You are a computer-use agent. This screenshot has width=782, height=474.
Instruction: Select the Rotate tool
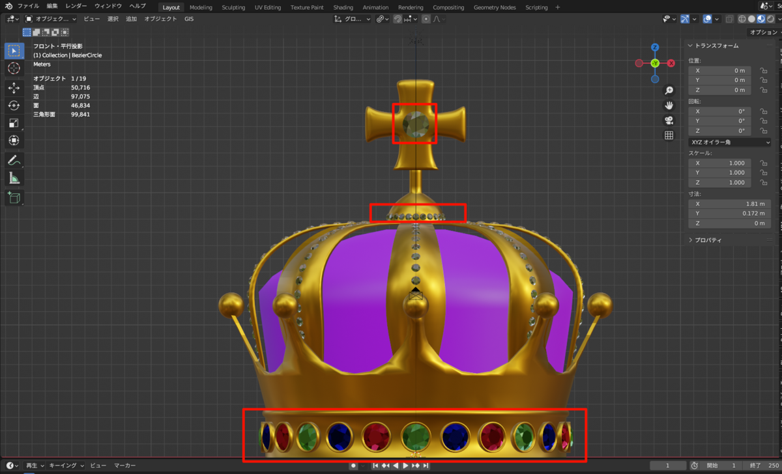[14, 105]
